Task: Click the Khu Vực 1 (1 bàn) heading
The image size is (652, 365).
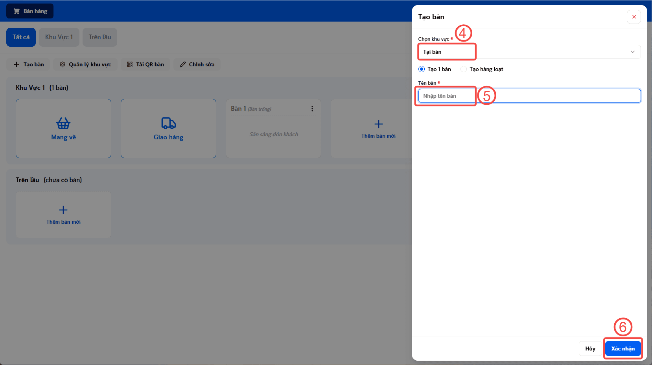Action: 42,88
